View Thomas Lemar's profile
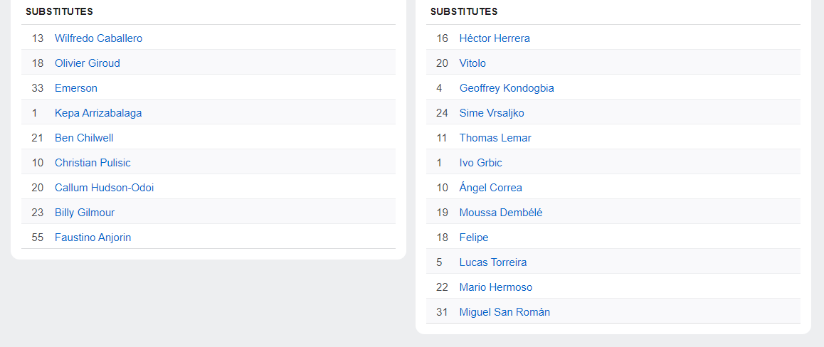 point(495,138)
